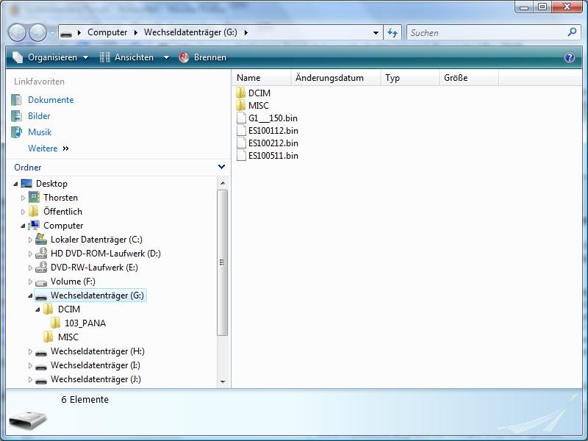
Task: Click Weitere to show more favorites
Action: point(43,148)
